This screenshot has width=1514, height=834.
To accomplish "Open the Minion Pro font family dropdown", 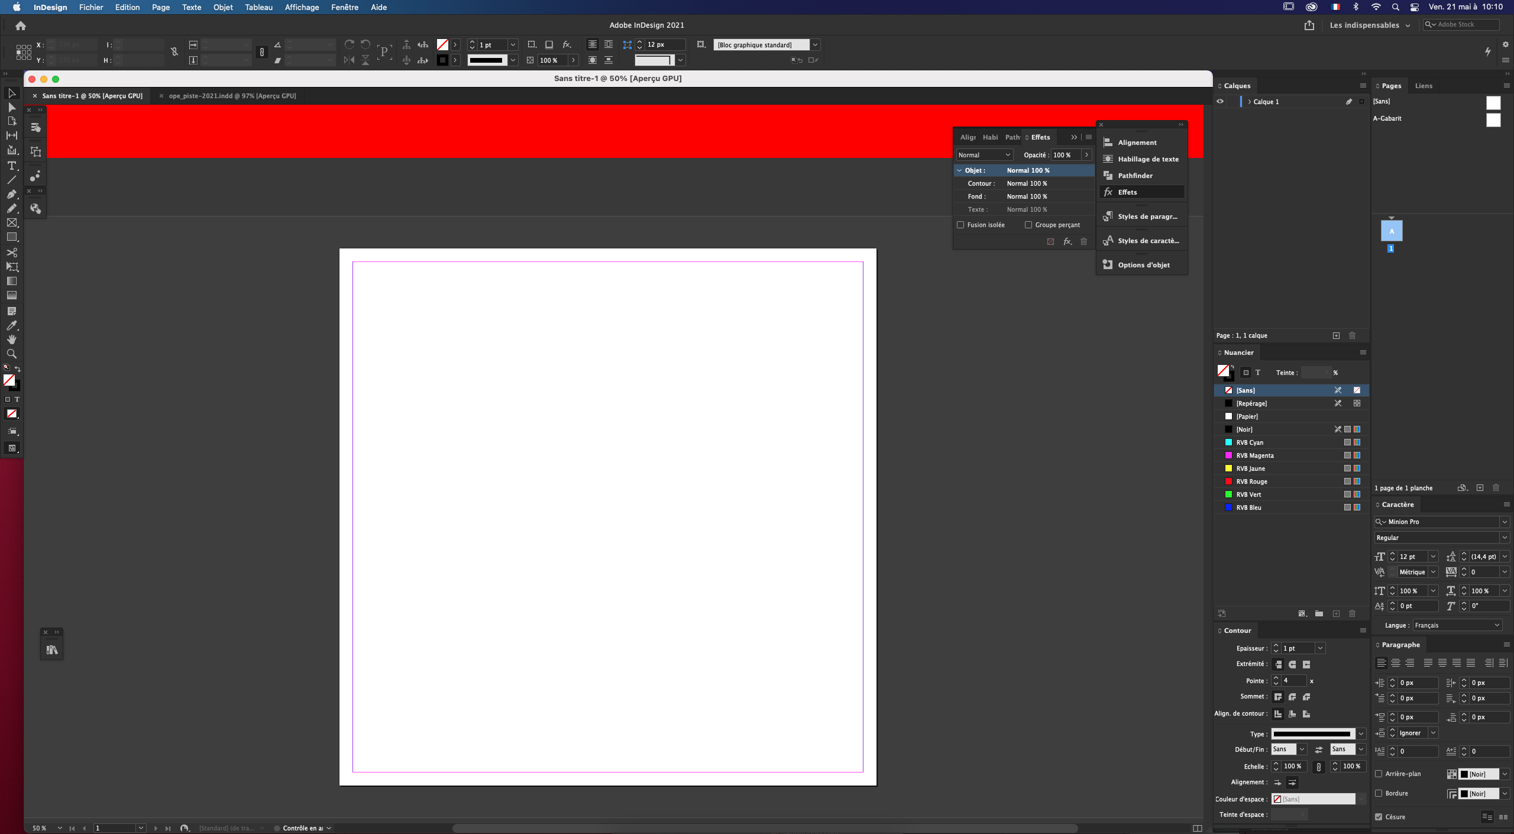I will click(x=1503, y=522).
